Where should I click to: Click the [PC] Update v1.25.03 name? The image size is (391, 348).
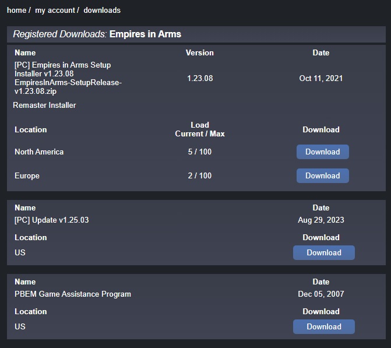pyautogui.click(x=52, y=220)
